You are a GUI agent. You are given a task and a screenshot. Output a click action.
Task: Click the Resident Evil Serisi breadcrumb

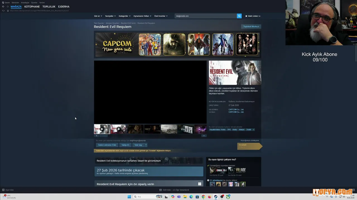pos(128,23)
